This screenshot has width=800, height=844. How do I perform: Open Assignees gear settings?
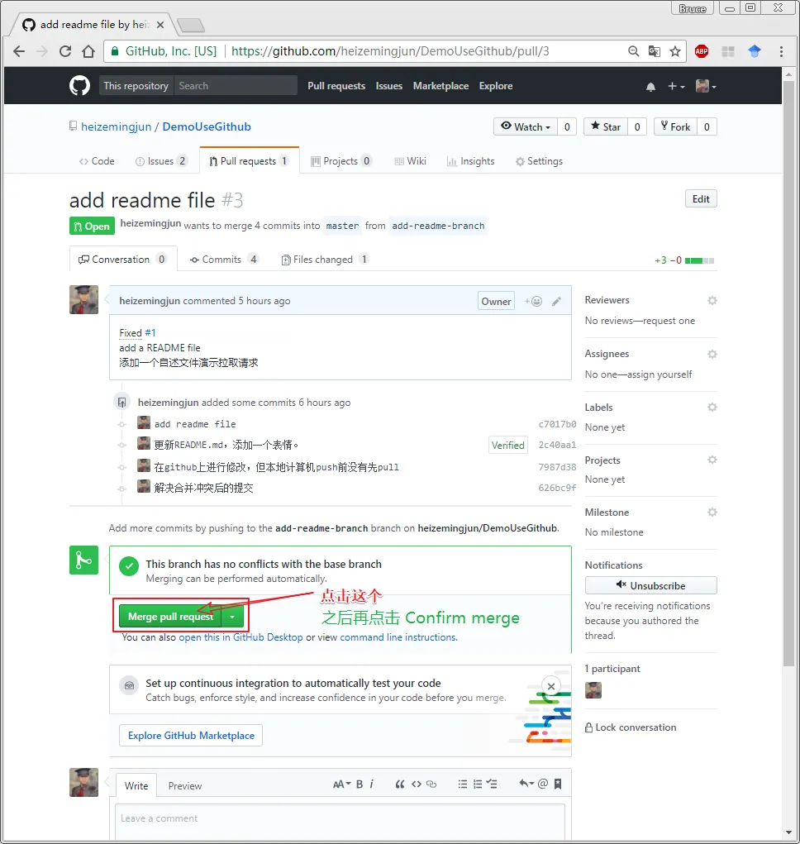click(x=712, y=354)
